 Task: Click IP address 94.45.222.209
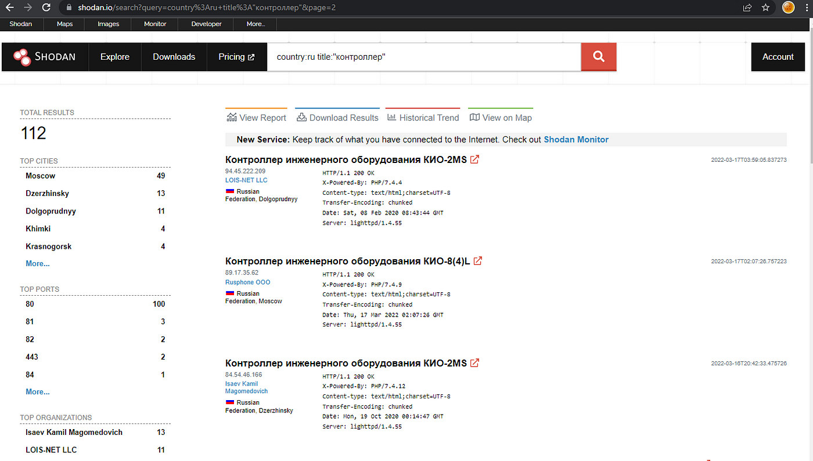246,171
